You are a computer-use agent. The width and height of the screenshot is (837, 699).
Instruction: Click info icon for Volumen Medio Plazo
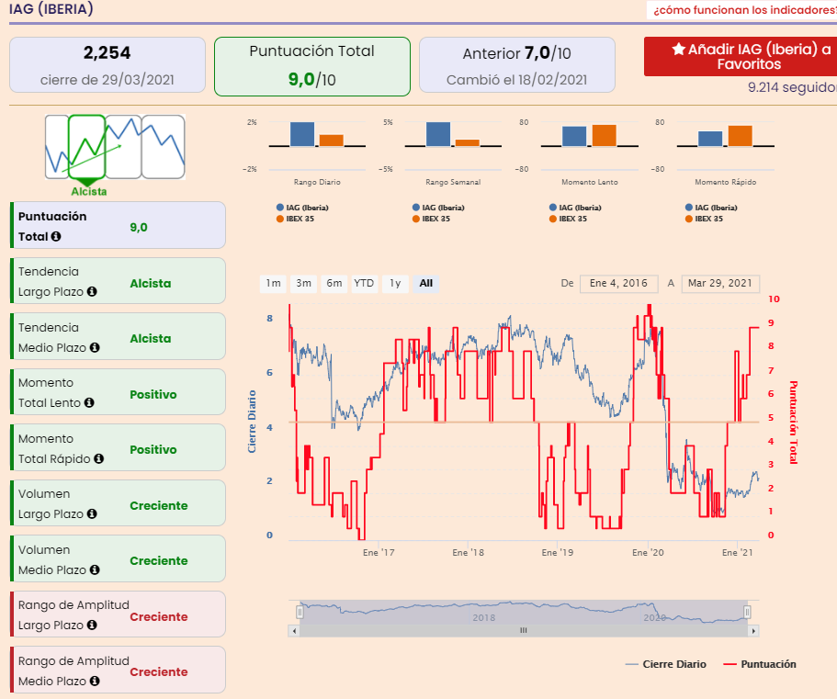click(95, 569)
